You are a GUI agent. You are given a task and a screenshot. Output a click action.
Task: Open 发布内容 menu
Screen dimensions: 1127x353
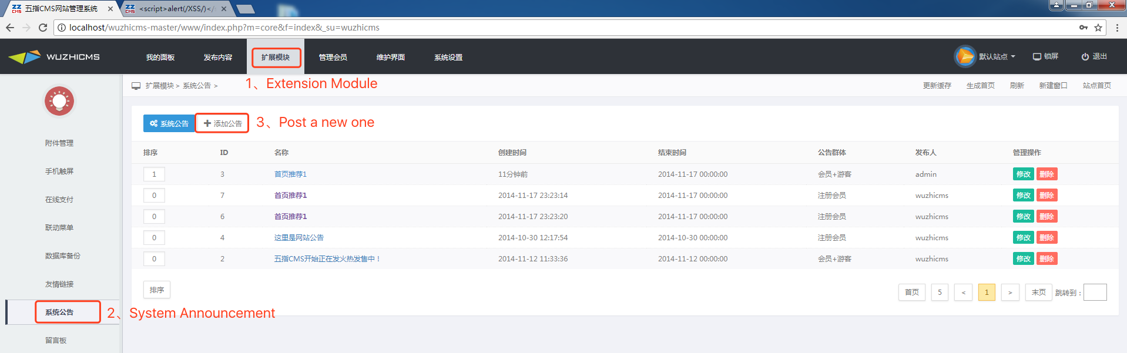coord(218,57)
